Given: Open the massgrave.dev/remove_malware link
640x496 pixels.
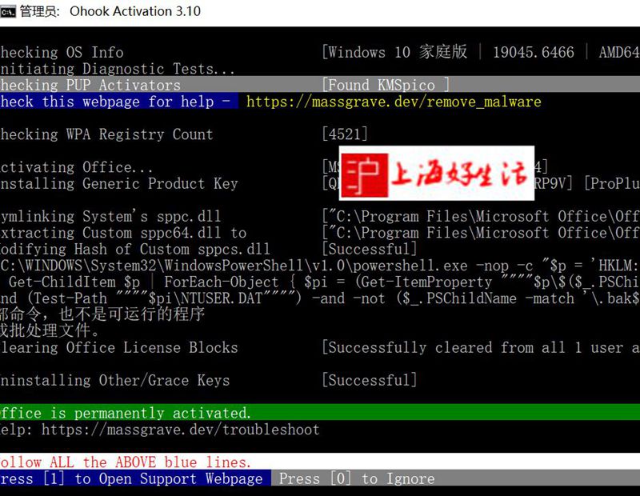Looking at the screenshot, I should pos(394,102).
